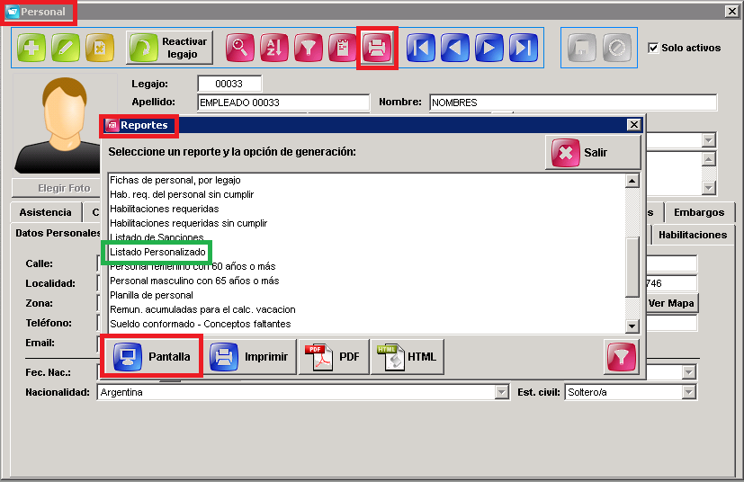Image resolution: width=744 pixels, height=482 pixels.
Task: Click the yellow delete record icon
Action: (x=100, y=48)
